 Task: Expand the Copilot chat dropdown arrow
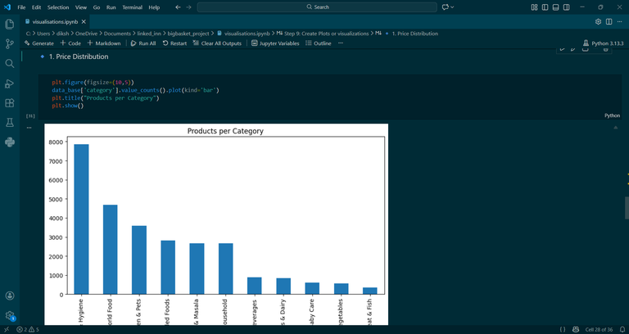(452, 7)
